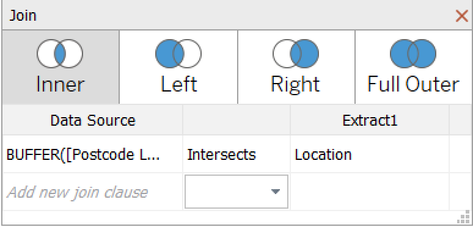473x227 pixels.
Task: Click the resize grip in the dialog corner
Action: (465, 218)
